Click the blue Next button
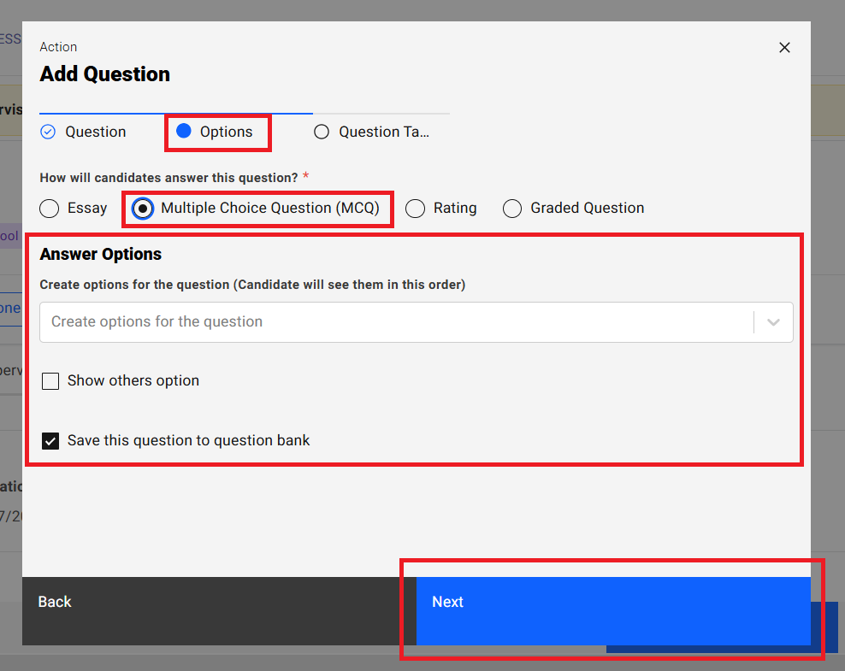Screen dimensions: 845x671 [x=612, y=603]
